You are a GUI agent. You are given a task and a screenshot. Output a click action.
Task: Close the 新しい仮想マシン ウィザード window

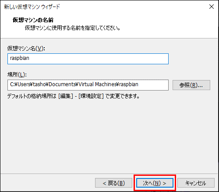212,7
